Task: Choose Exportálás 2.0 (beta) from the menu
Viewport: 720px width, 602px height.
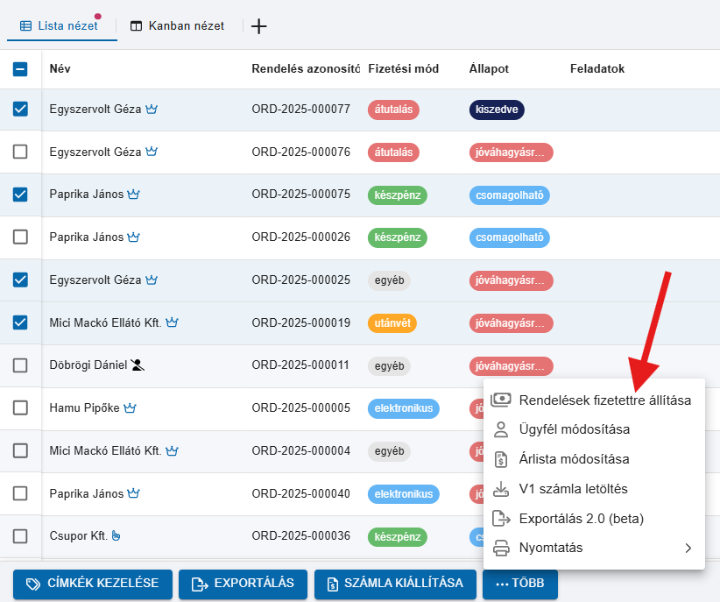Action: point(581,519)
